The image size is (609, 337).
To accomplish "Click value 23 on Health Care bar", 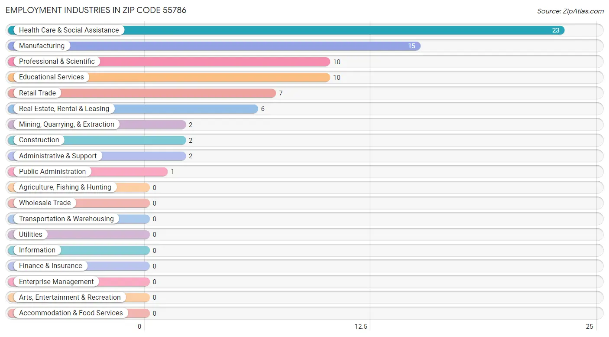I will pyautogui.click(x=556, y=30).
